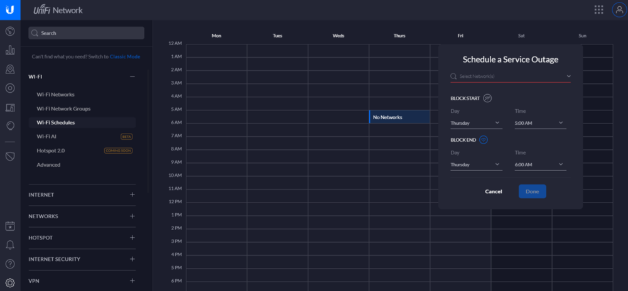Click the settings Search field
Viewport: 628px width, 291px height.
click(x=86, y=33)
